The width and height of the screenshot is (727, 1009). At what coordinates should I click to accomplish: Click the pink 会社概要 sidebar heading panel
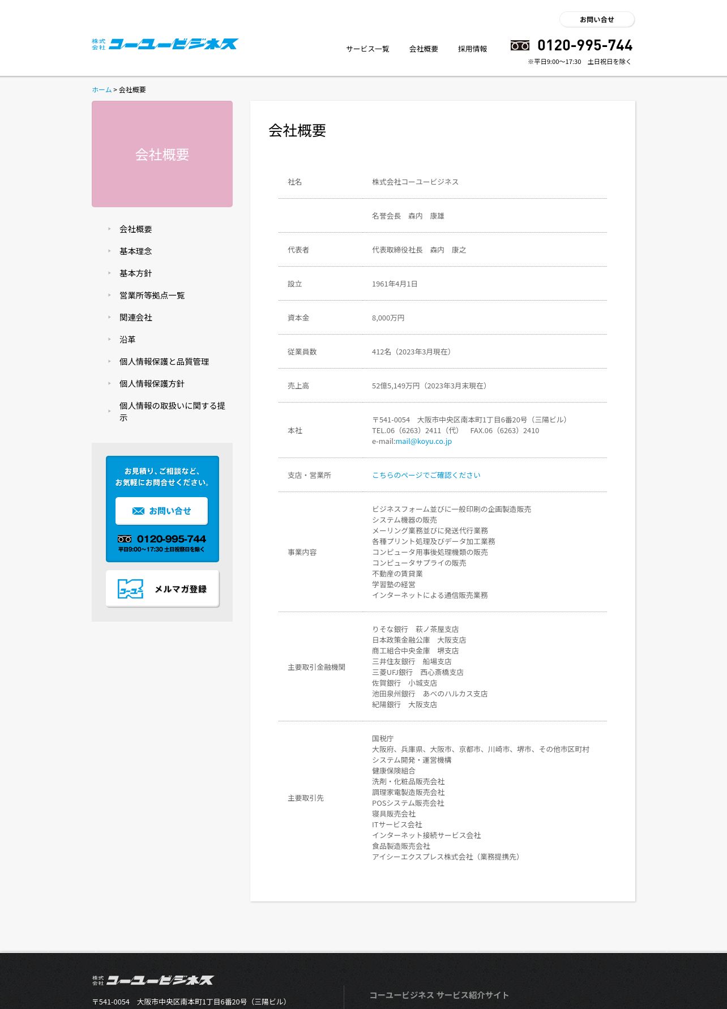162,154
